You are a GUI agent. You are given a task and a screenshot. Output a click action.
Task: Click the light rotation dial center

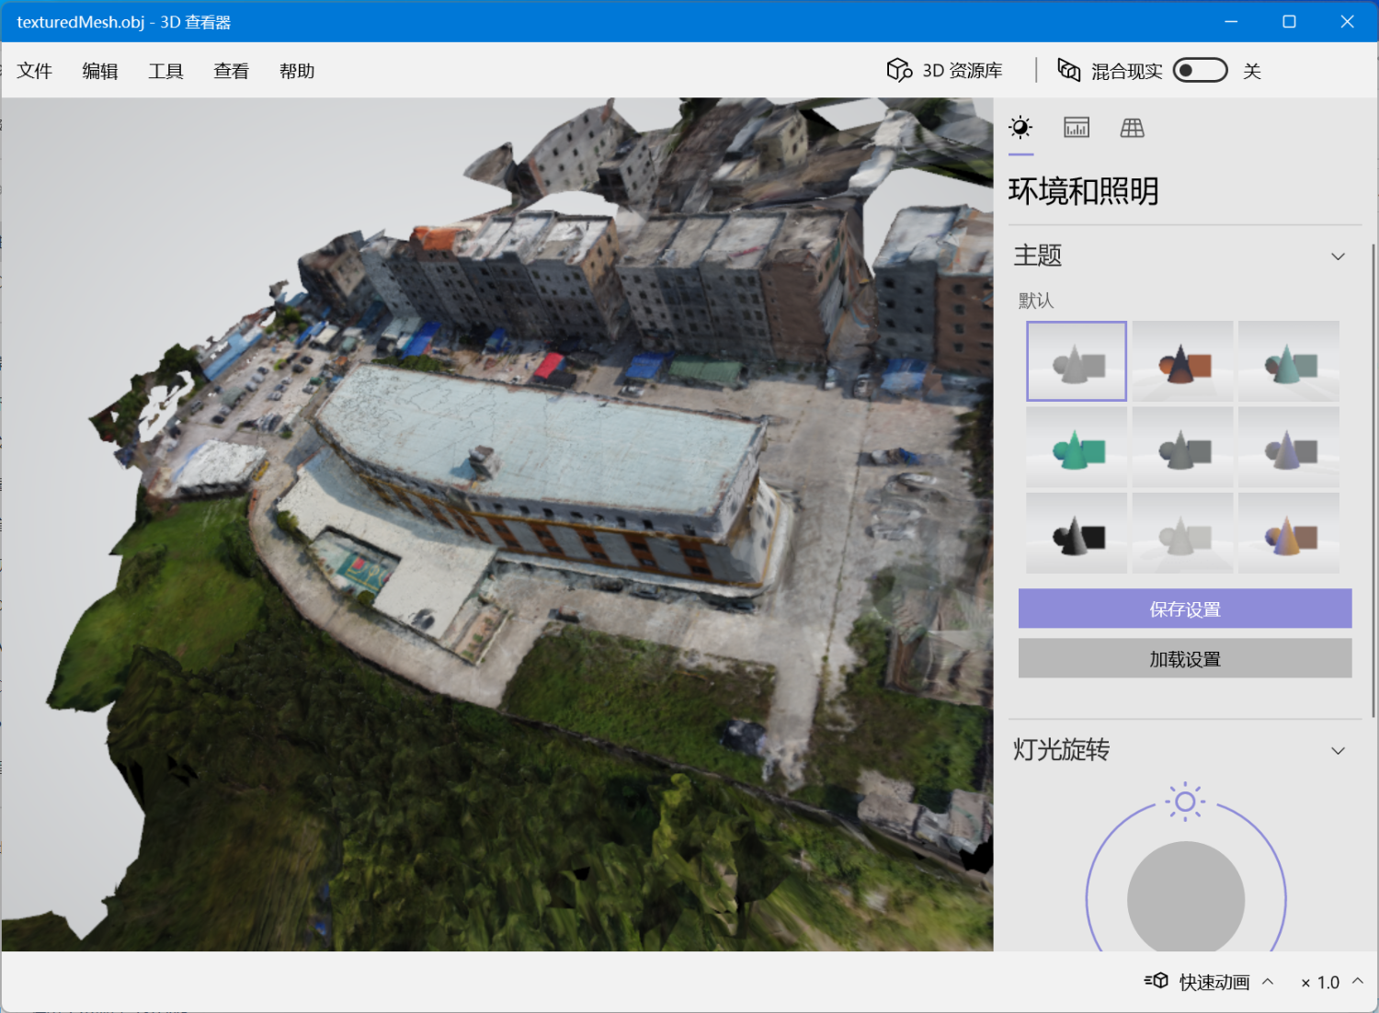[1186, 899]
